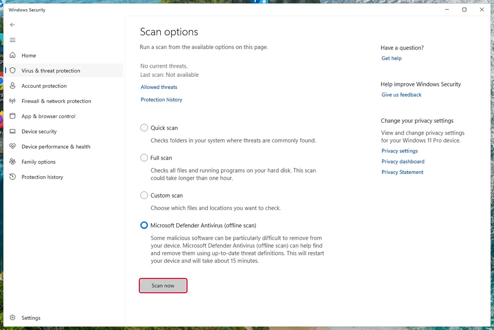Screen dimensions: 494x330
Task: Open Device performance & health section
Action: point(64,146)
